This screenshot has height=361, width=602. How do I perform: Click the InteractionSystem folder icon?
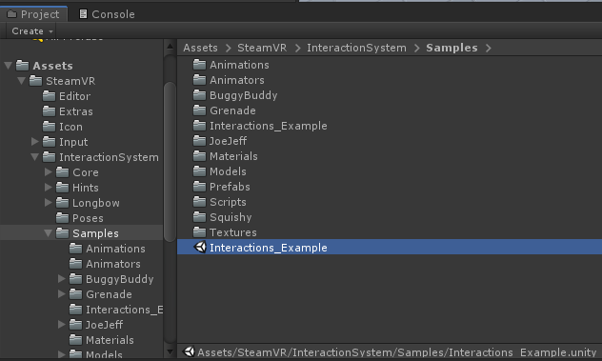pyautogui.click(x=49, y=157)
